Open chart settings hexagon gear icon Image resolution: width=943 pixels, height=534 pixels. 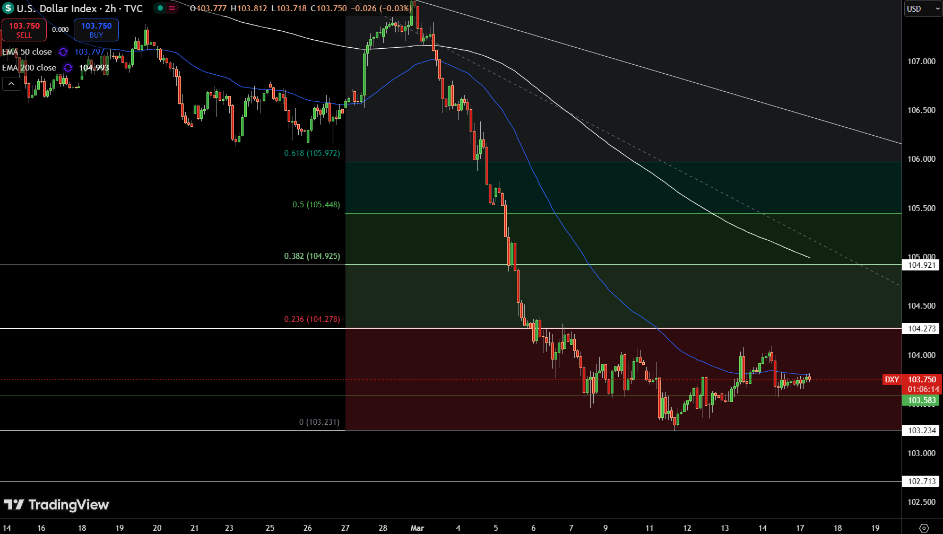(924, 528)
